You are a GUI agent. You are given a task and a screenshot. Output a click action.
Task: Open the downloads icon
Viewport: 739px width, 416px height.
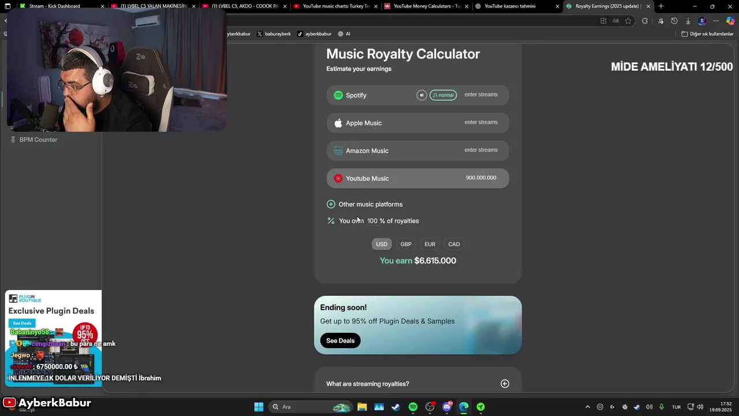(688, 21)
